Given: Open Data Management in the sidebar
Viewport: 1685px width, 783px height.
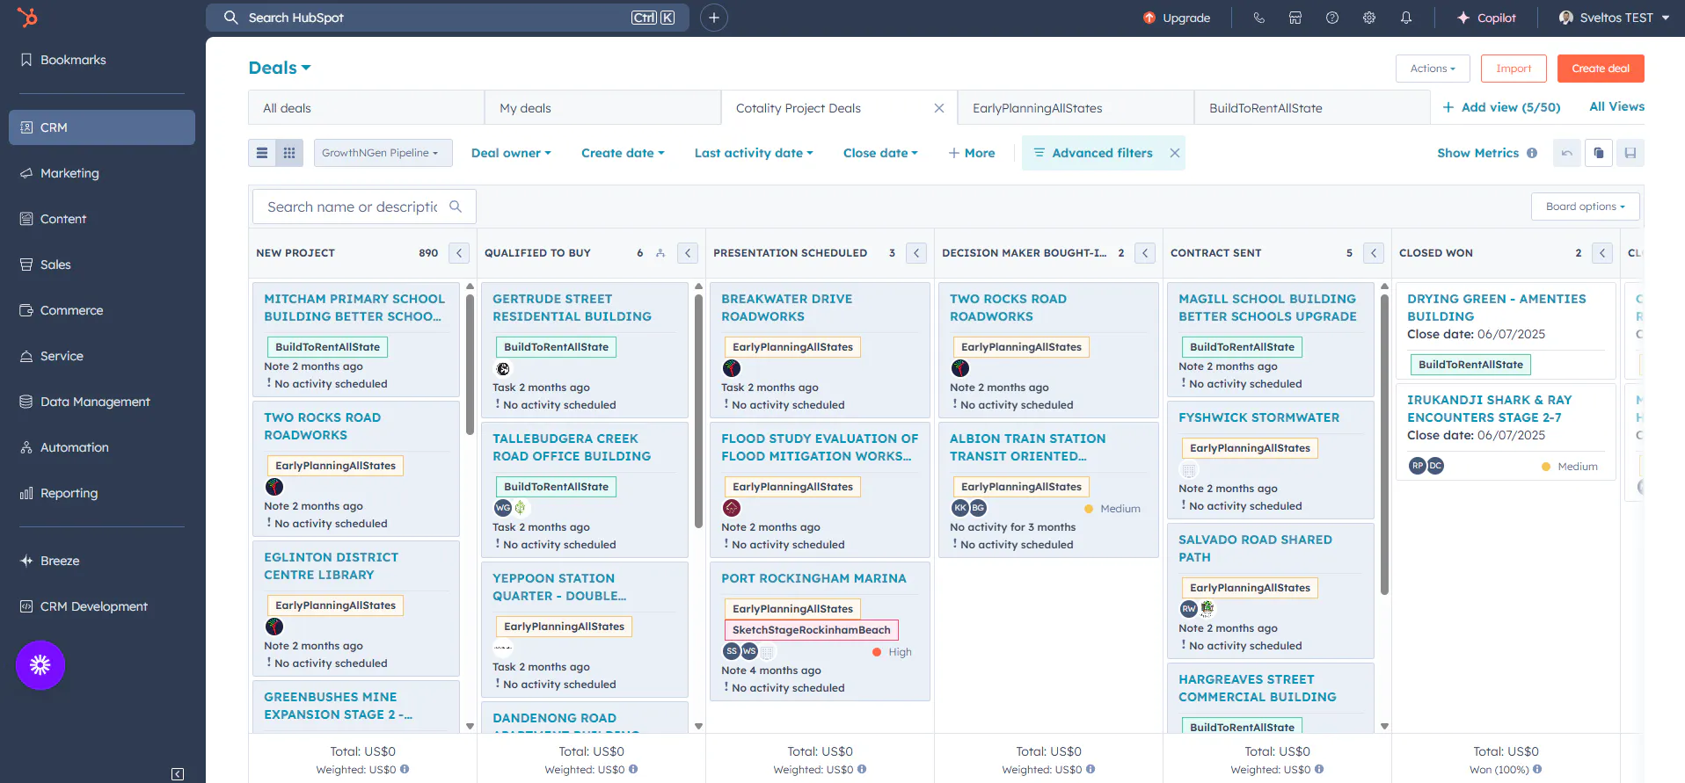Looking at the screenshot, I should 102,402.
